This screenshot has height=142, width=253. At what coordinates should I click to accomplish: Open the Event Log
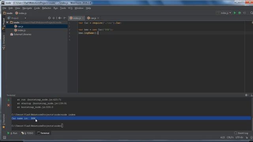pos(241,133)
